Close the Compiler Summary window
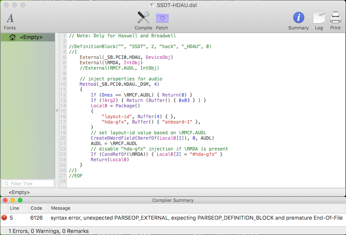 tap(5, 200)
